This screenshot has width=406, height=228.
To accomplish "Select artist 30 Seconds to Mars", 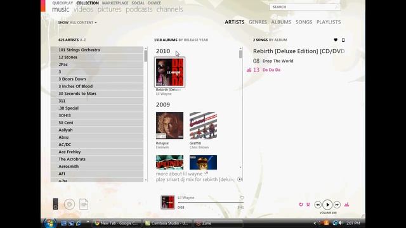I will [x=97, y=94].
